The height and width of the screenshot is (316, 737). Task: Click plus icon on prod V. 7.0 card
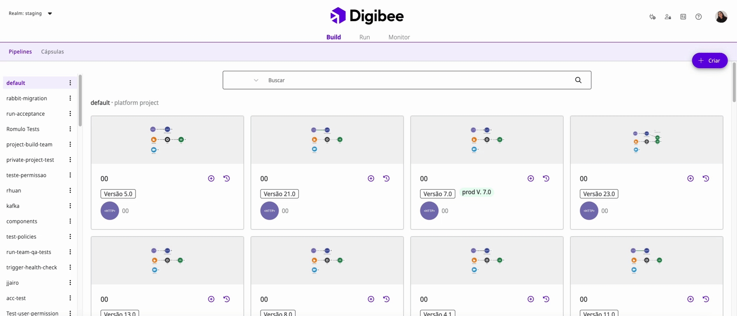coord(530,178)
